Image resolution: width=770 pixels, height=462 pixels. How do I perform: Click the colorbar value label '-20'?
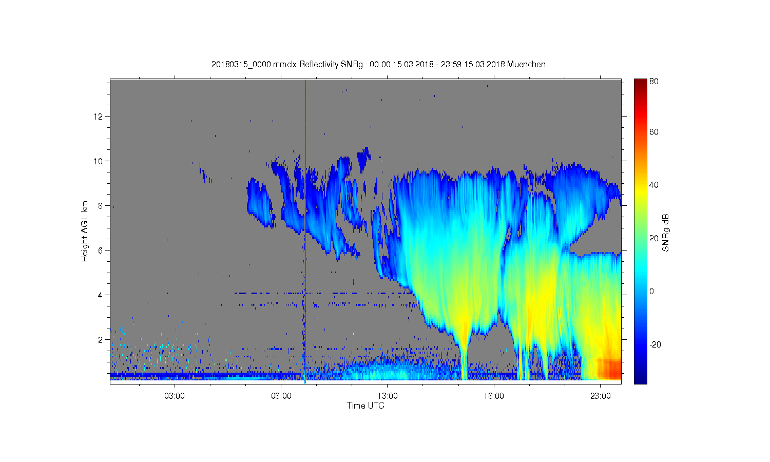click(x=655, y=344)
